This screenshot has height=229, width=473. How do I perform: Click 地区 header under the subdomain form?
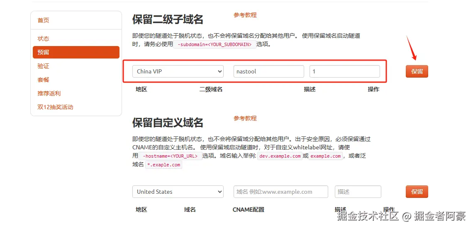click(x=141, y=89)
